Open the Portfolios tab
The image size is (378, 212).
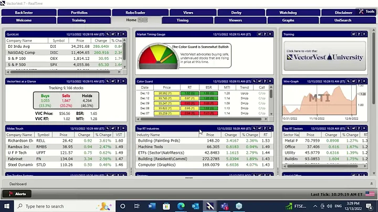[84, 13]
